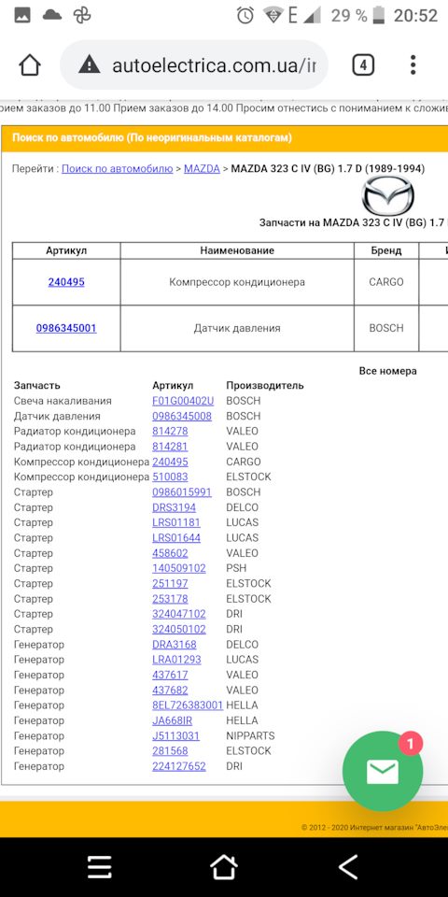The height and width of the screenshot is (897, 448).
Task: Tap the browser home icon
Action: point(30,65)
